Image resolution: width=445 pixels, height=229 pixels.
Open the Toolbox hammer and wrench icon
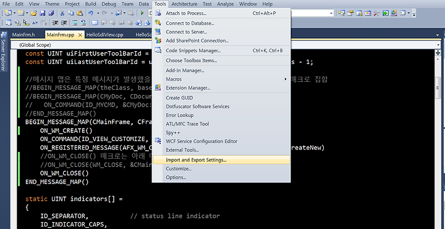click(376, 13)
